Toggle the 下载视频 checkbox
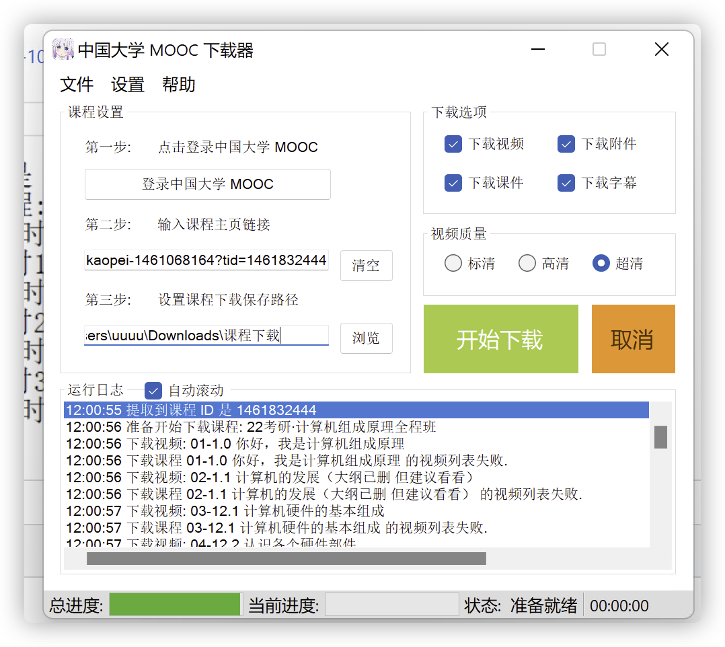The width and height of the screenshot is (725, 647). (x=453, y=144)
